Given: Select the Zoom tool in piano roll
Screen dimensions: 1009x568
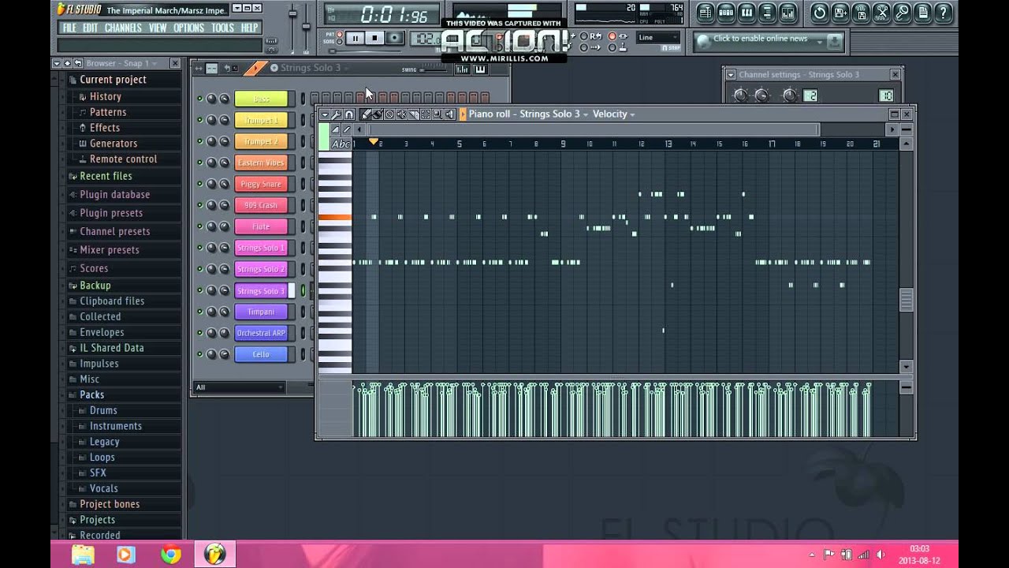Looking at the screenshot, I should point(437,114).
